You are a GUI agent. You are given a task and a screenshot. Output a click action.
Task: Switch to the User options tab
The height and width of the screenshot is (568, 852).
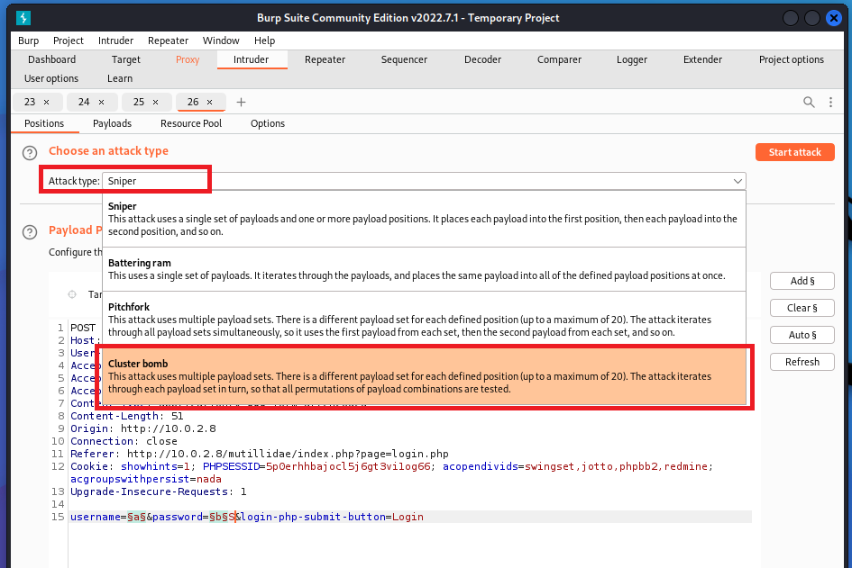[x=51, y=78]
